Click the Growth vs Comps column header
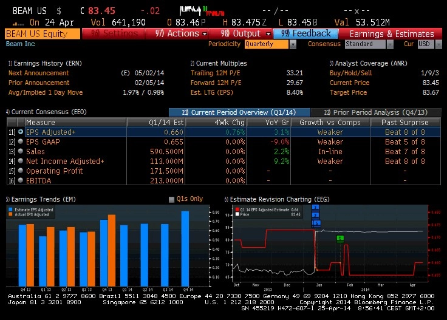The height and width of the screenshot is (320, 447). [x=330, y=122]
